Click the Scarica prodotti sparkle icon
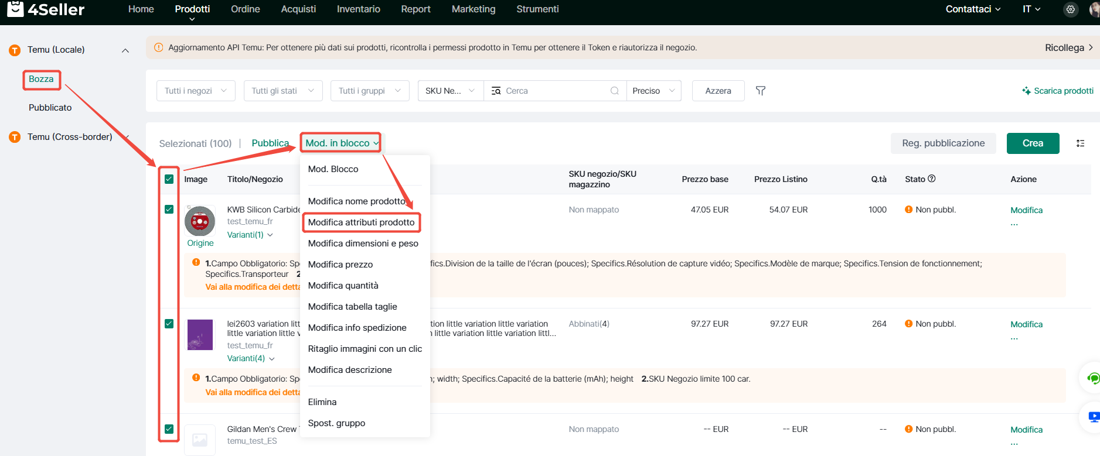The height and width of the screenshot is (456, 1100). (1027, 91)
